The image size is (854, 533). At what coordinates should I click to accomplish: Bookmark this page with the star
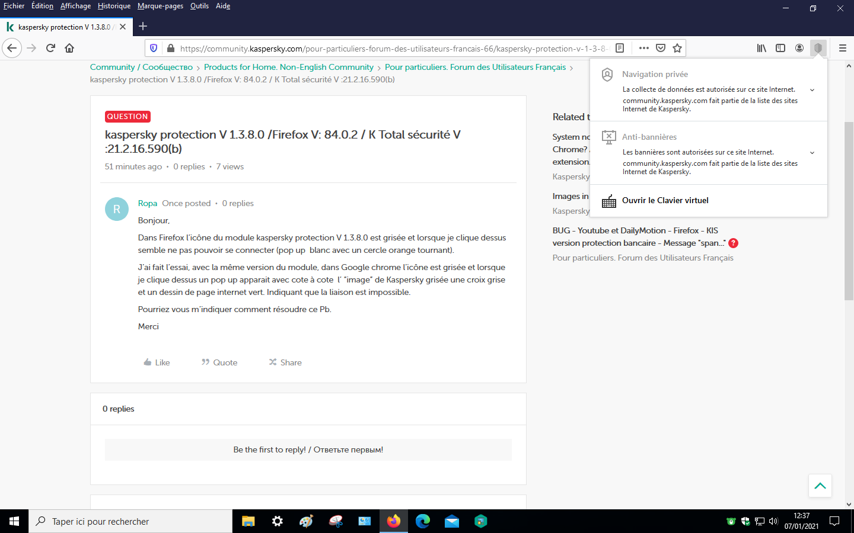(677, 48)
